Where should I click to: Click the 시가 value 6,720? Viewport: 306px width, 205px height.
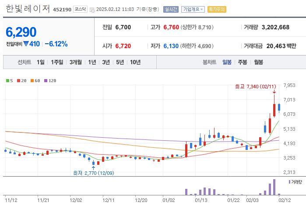[123, 46]
